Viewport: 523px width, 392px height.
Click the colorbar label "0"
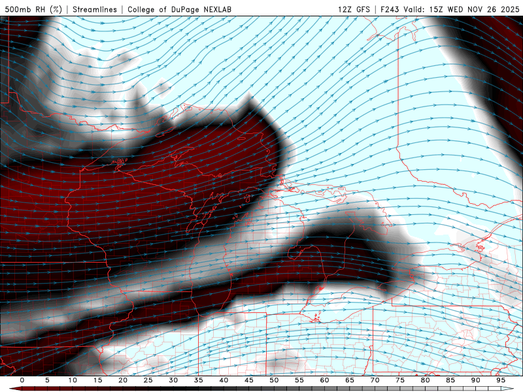point(22,380)
